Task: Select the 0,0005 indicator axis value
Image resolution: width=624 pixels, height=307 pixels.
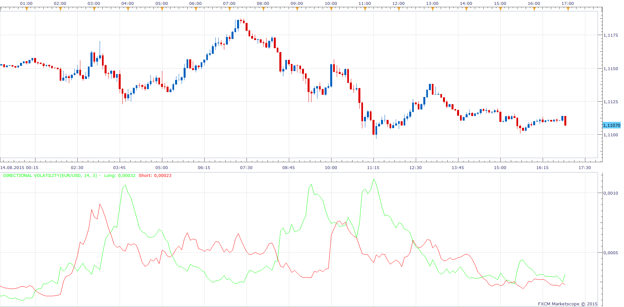Action: 611,253
